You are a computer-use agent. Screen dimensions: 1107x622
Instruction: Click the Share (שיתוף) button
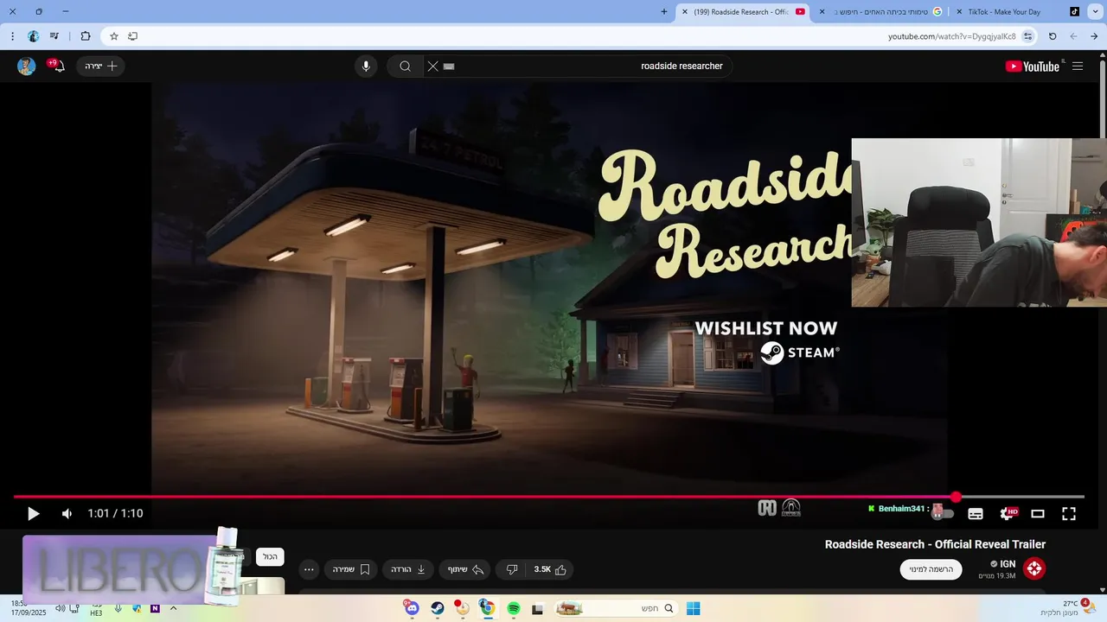point(465,569)
